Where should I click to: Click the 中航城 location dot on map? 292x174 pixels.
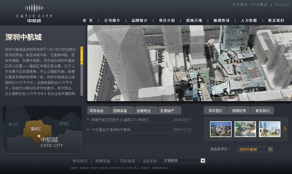[39, 136]
